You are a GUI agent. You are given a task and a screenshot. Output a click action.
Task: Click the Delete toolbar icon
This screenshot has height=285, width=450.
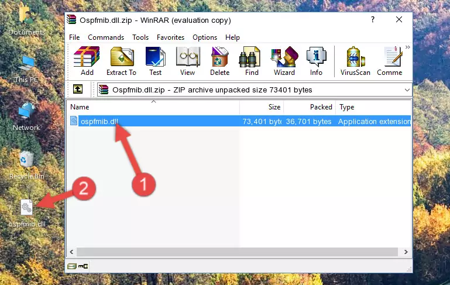(220, 61)
